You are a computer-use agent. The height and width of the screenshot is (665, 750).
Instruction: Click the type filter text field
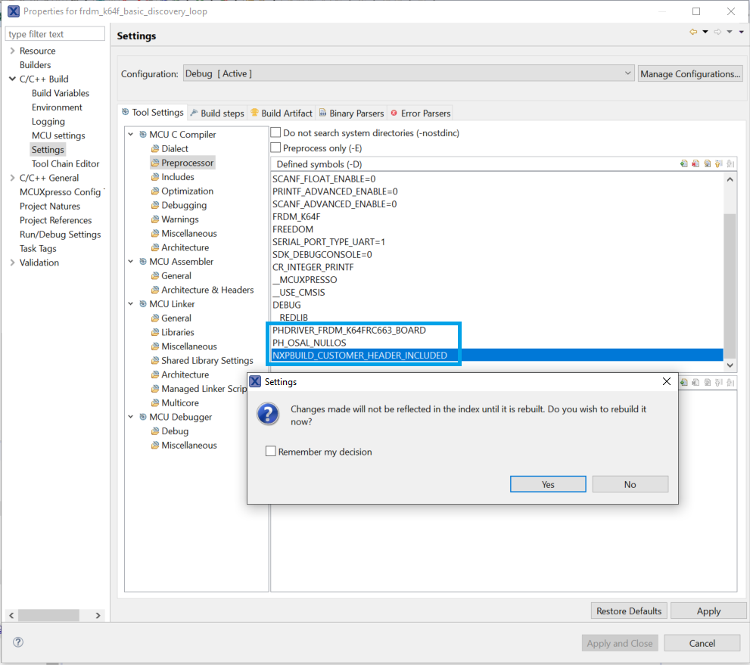tap(54, 34)
